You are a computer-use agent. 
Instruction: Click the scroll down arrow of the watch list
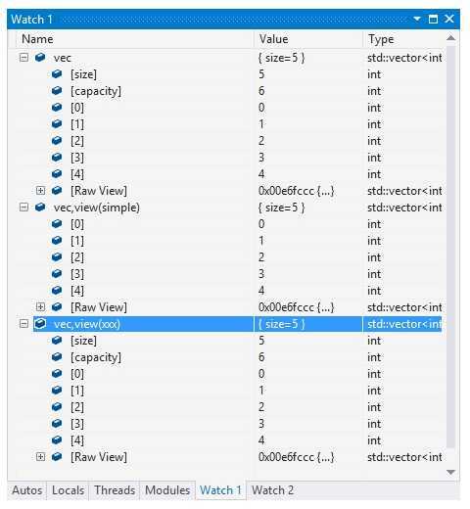pos(451,472)
